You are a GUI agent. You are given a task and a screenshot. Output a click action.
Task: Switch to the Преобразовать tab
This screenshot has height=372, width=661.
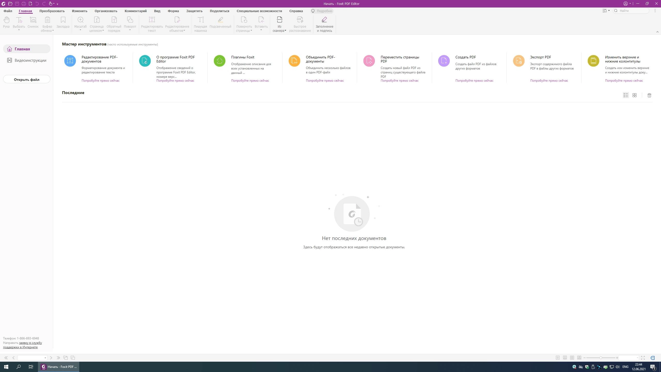[52, 11]
